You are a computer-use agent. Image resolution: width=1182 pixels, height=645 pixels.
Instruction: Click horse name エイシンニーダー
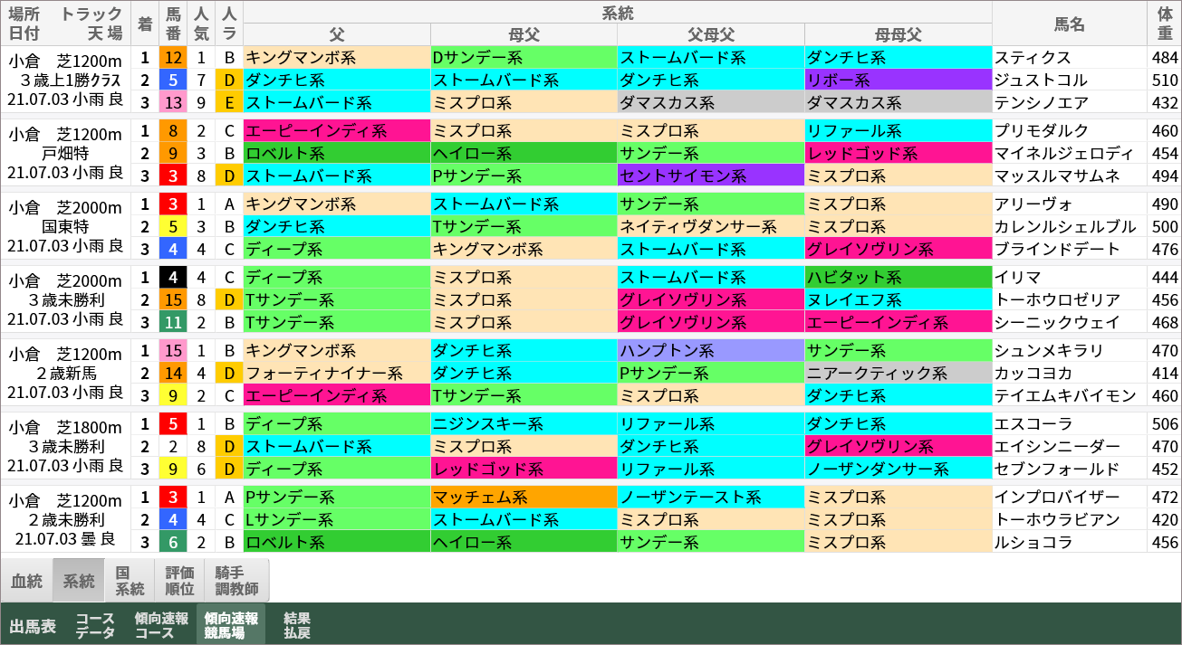tap(1057, 446)
